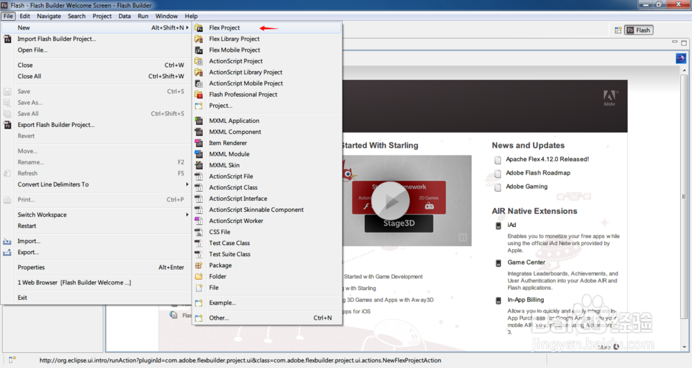Open the Game Center extension link
Screen dimensions: 692x368
coord(526,262)
